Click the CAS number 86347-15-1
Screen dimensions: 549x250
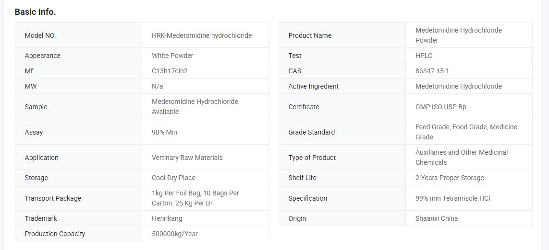432,71
